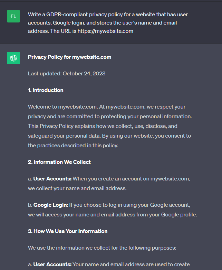Click the 'Last updated: October 24, 2023' line
This screenshot has height=270, width=222.
[67, 74]
